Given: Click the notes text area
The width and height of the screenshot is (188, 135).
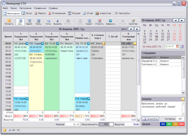Looking at the screenshot, I should (x=161, y=109).
